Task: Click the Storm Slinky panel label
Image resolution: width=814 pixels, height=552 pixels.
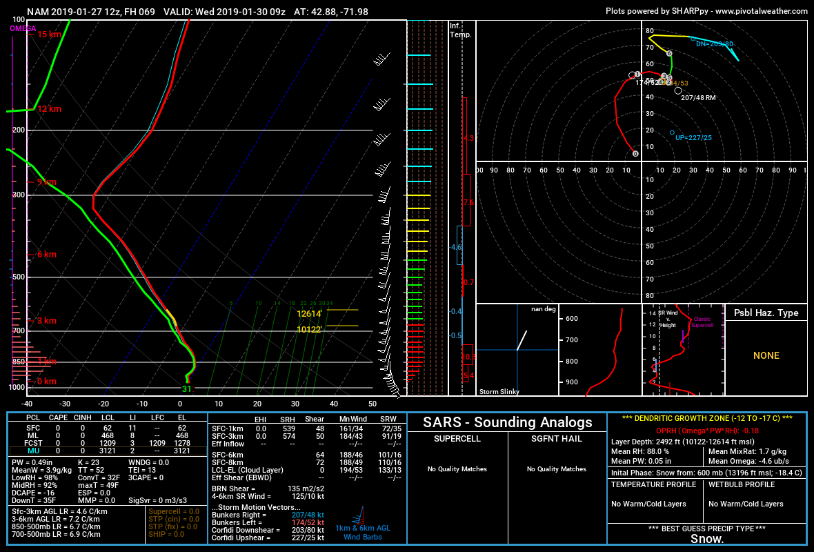Action: coord(499,391)
